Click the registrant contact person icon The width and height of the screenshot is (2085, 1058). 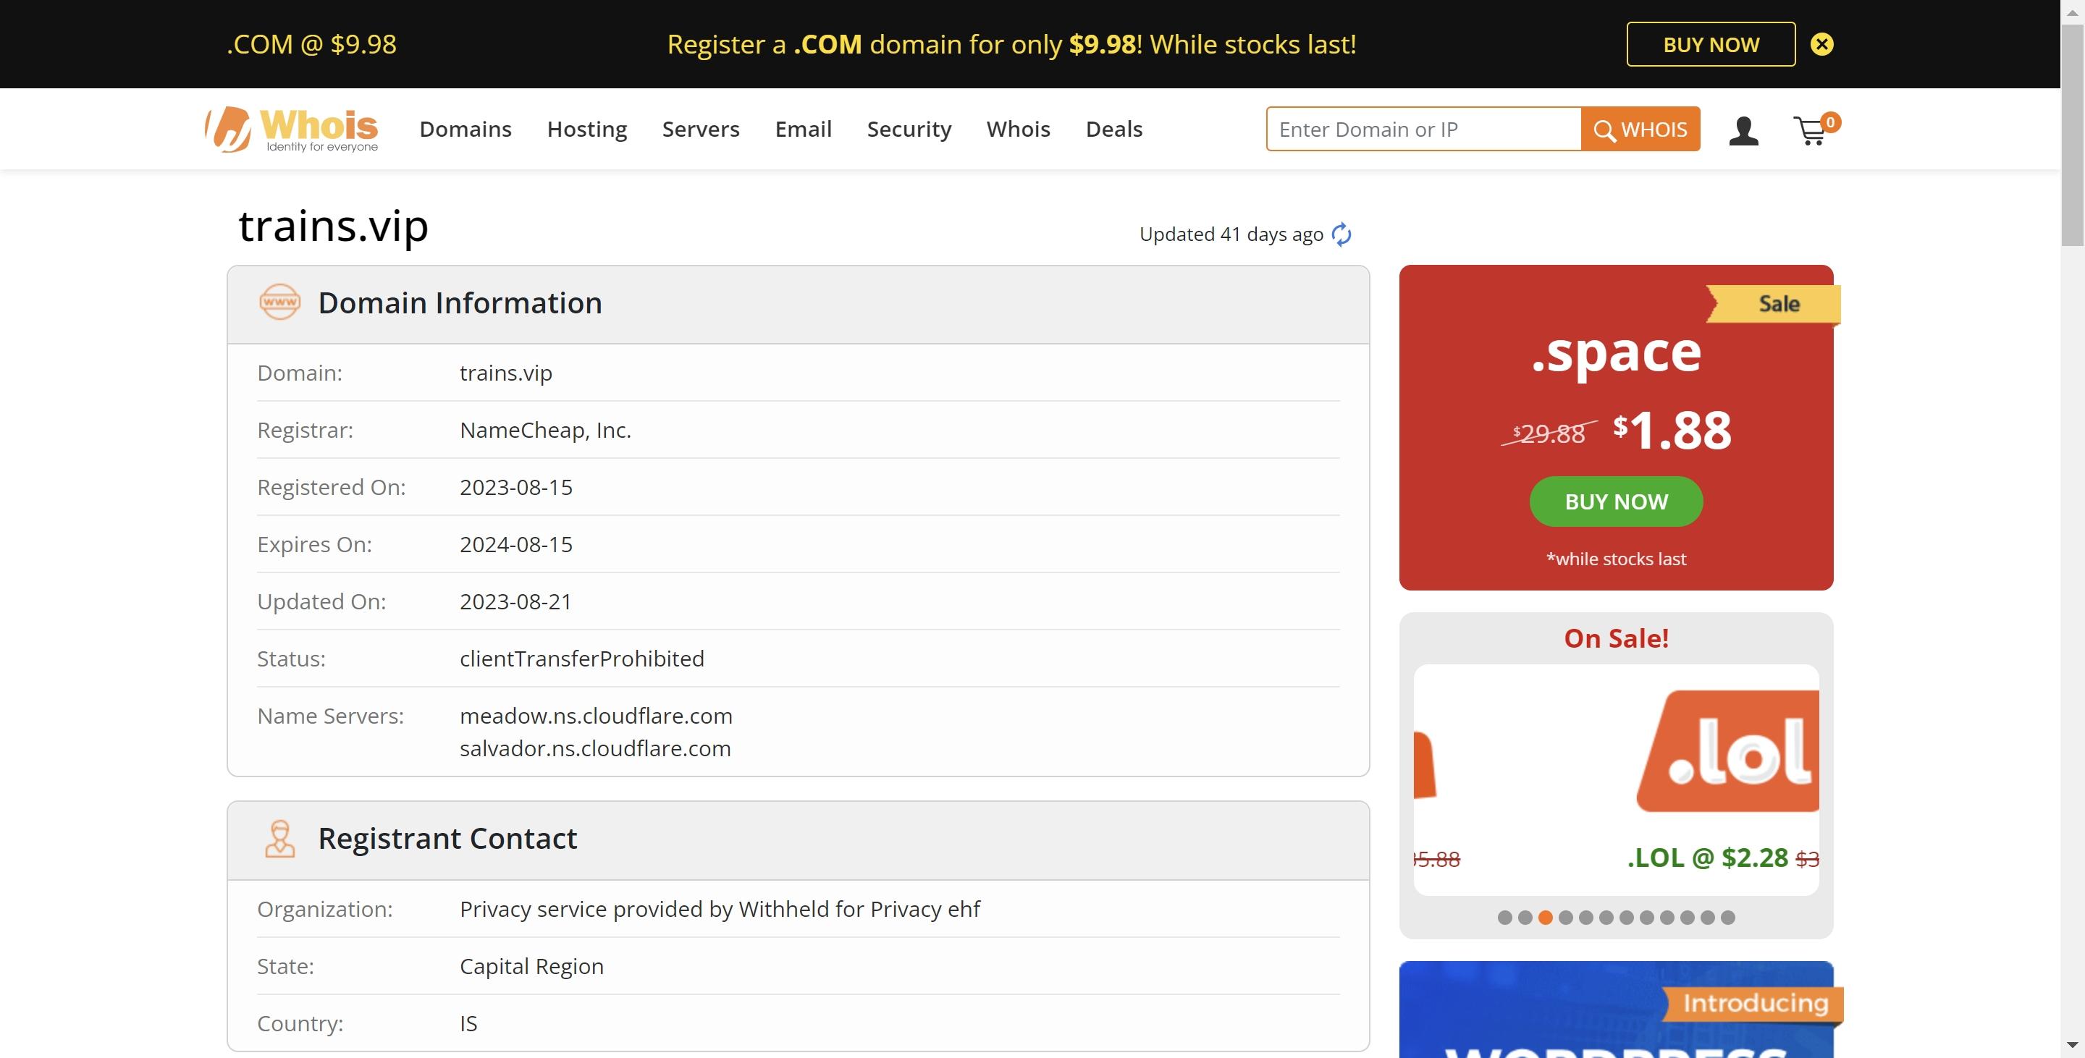pos(278,838)
